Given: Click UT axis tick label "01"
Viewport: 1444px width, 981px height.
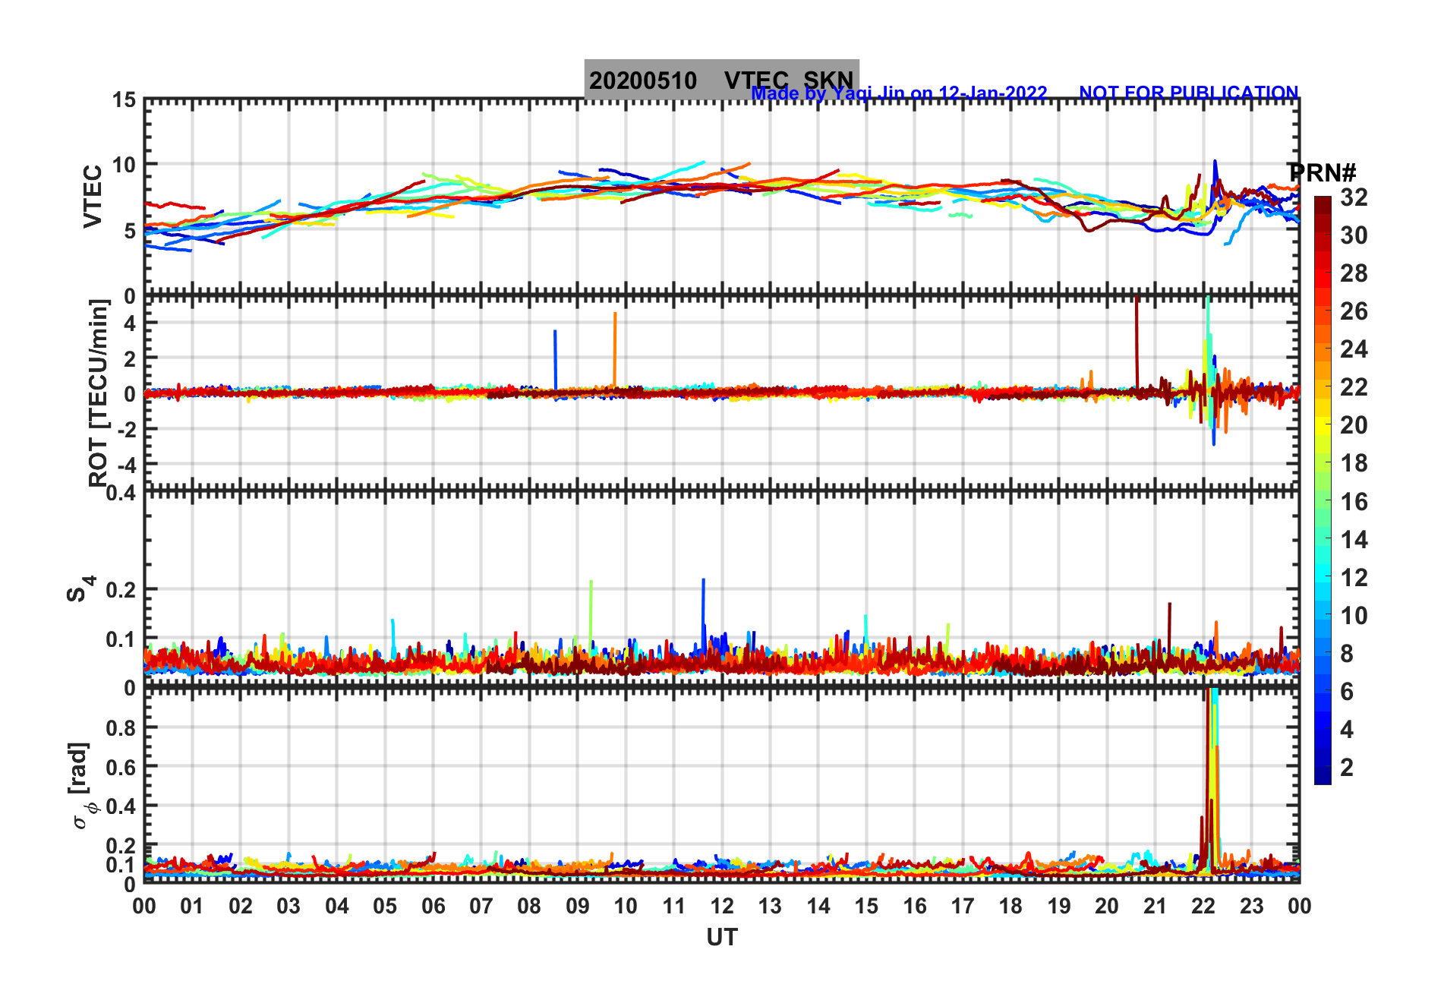Looking at the screenshot, I should (x=192, y=906).
